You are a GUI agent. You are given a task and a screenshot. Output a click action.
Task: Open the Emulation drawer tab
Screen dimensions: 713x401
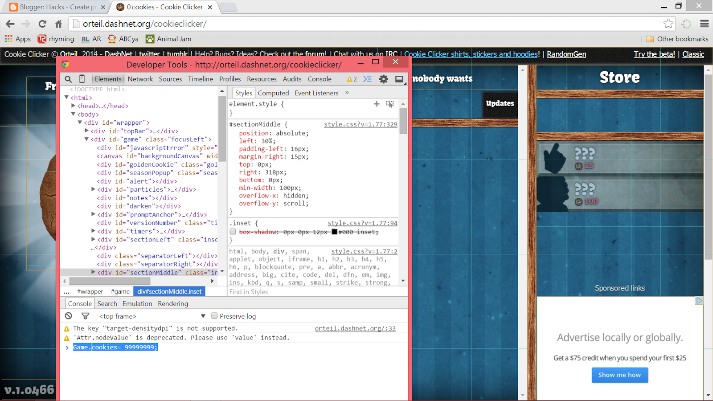pyautogui.click(x=137, y=303)
